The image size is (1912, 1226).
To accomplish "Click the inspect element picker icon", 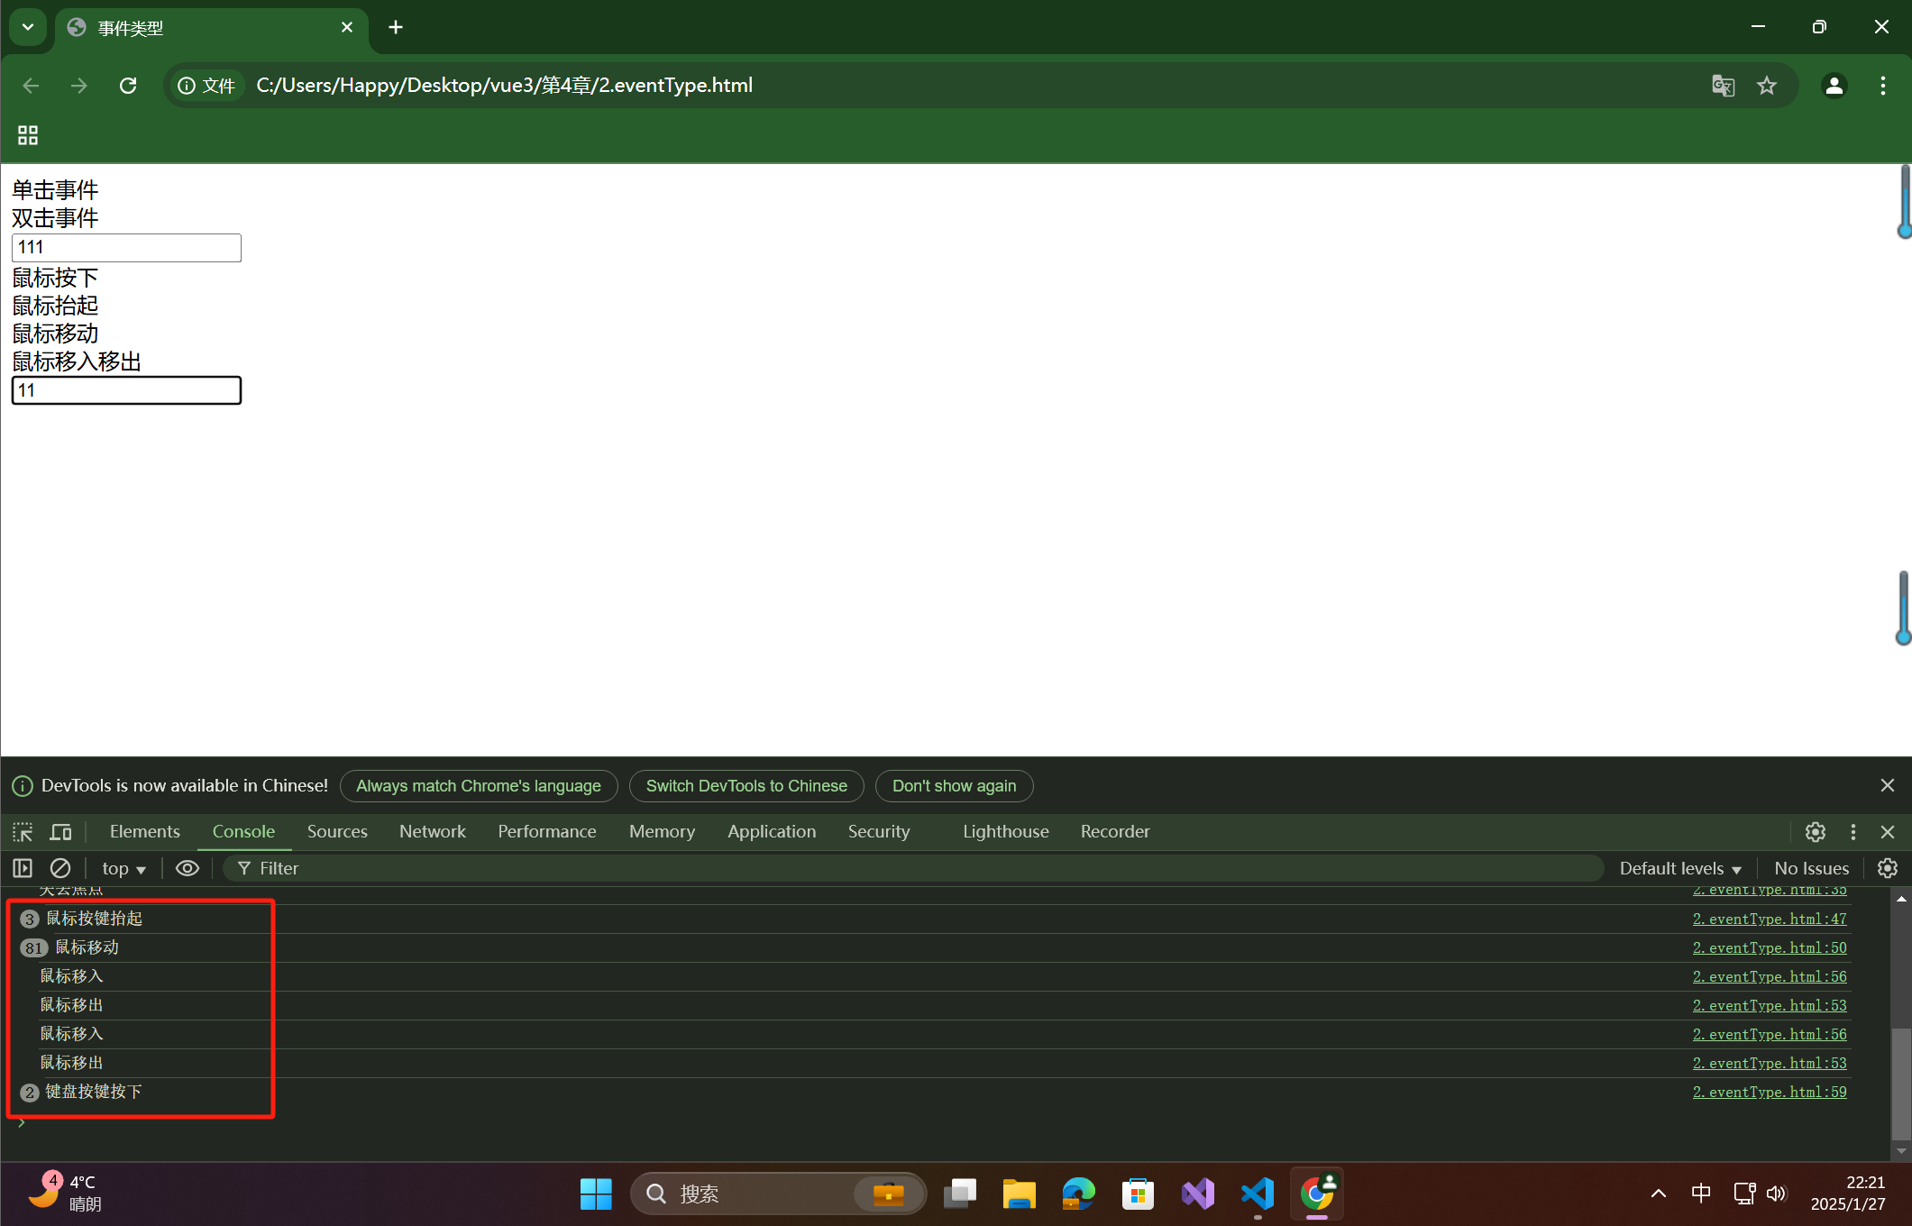I will [23, 832].
